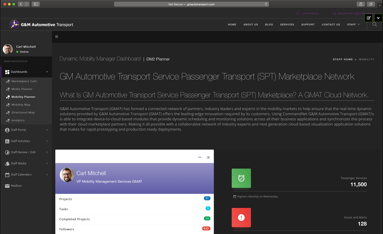Expand the Staff Portal sidebar section

[47, 130]
